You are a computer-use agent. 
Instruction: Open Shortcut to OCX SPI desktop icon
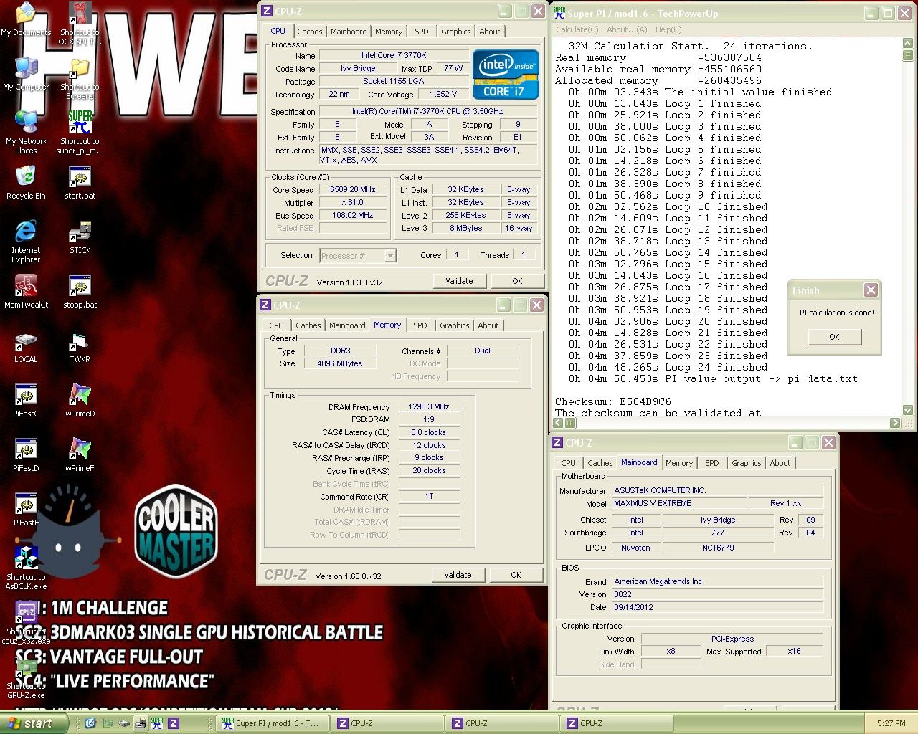click(x=80, y=24)
